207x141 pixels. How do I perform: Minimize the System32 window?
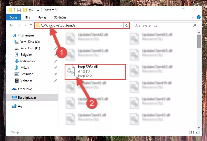pyautogui.click(x=171, y=10)
